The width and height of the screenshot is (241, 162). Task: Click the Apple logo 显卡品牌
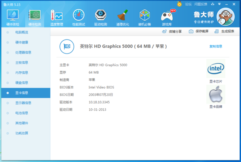[x=216, y=94]
